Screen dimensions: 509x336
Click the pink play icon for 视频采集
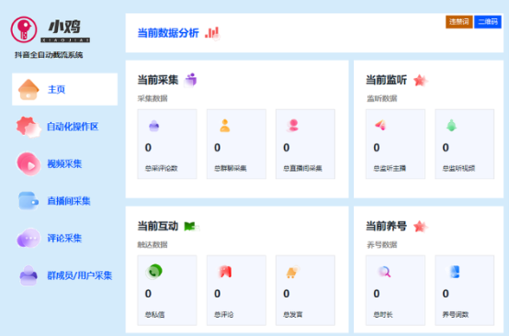pyautogui.click(x=28, y=163)
